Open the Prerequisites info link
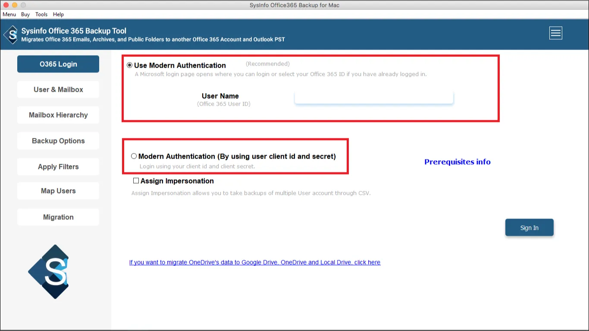Viewport: 589px width, 331px height. pos(457,162)
